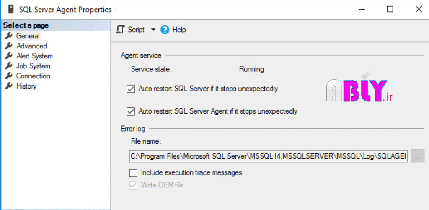Select the Connection page
Viewport: 429px width, 210px height.
pos(33,76)
